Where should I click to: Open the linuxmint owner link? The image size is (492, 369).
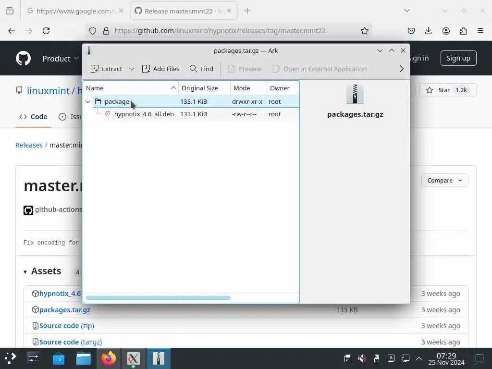(48, 91)
